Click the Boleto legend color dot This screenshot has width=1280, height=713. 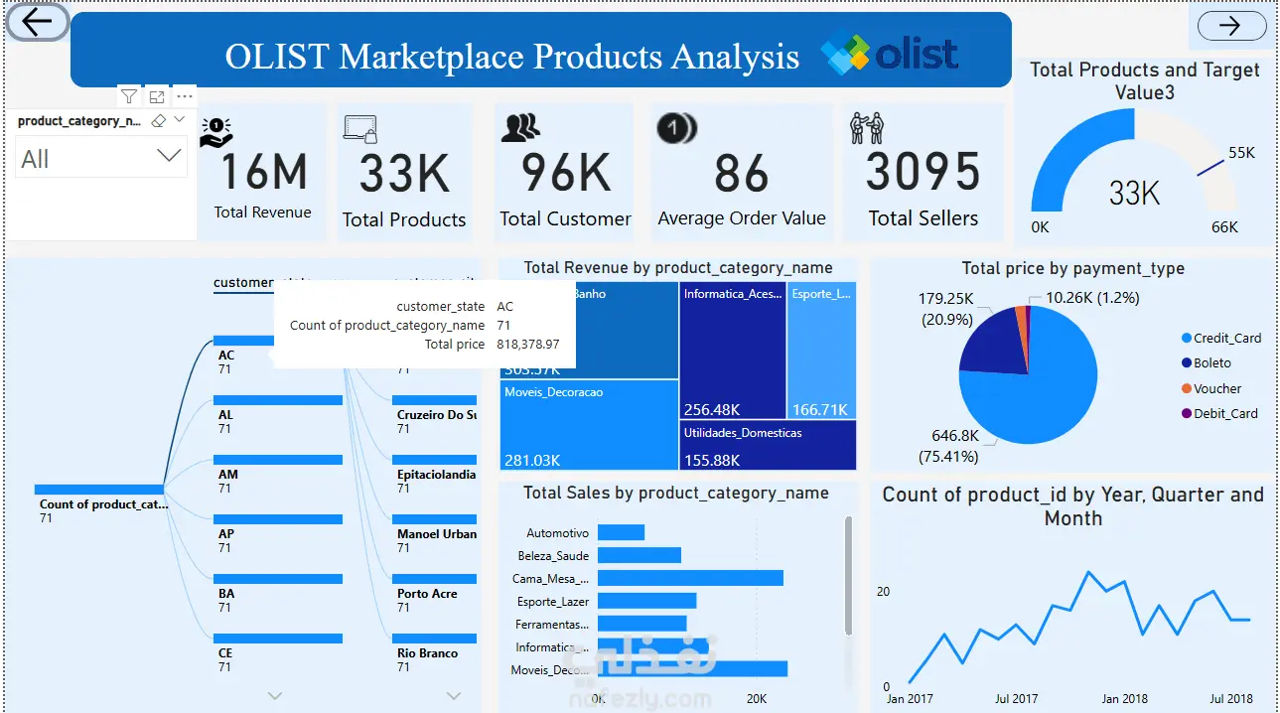[x=1186, y=363]
